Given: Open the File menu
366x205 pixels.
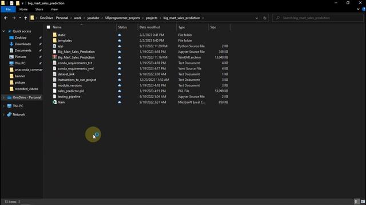Looking at the screenshot, I should tap(8, 9).
